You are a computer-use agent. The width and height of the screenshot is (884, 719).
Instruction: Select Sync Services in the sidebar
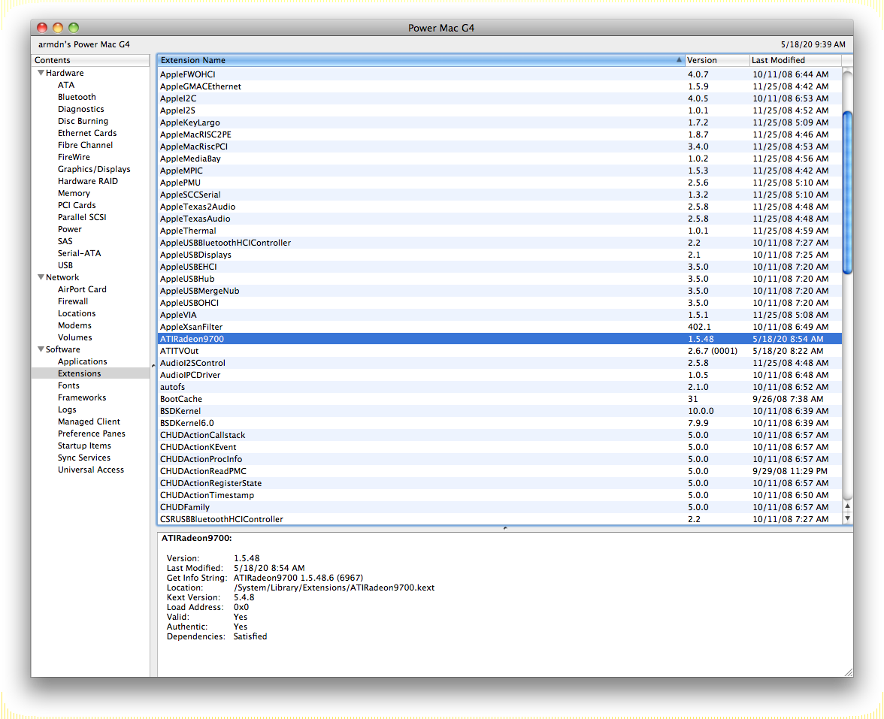84,458
